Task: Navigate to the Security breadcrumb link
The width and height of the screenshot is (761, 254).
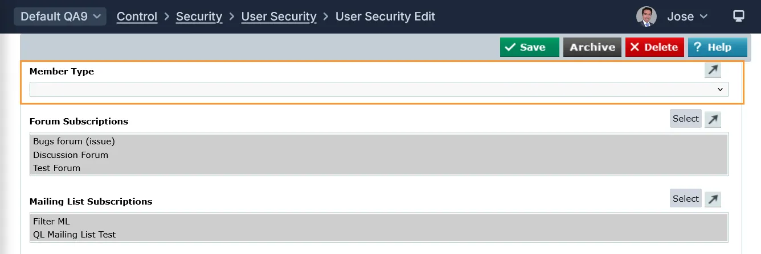Action: (x=199, y=16)
